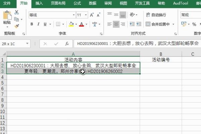Viewport: 201px width, 134px height.
Task: Switch to the 数据 tab
Action: click(93, 3)
